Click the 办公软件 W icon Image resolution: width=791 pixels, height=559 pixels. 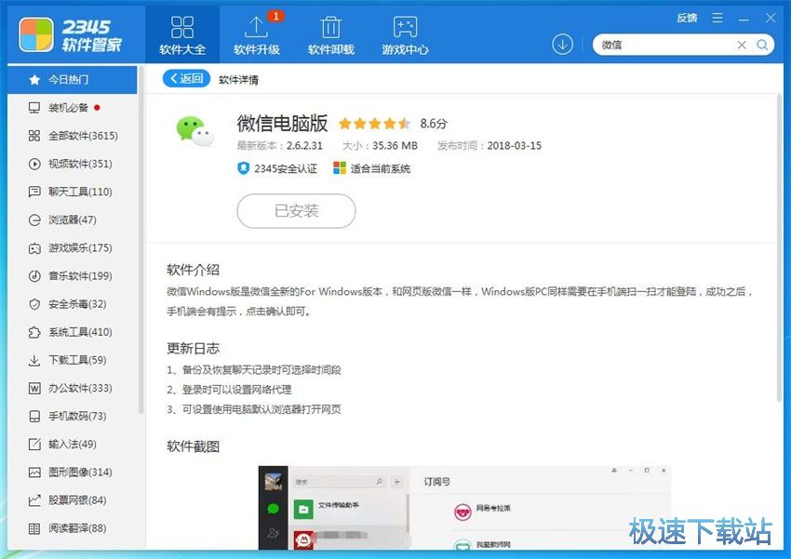pos(34,388)
